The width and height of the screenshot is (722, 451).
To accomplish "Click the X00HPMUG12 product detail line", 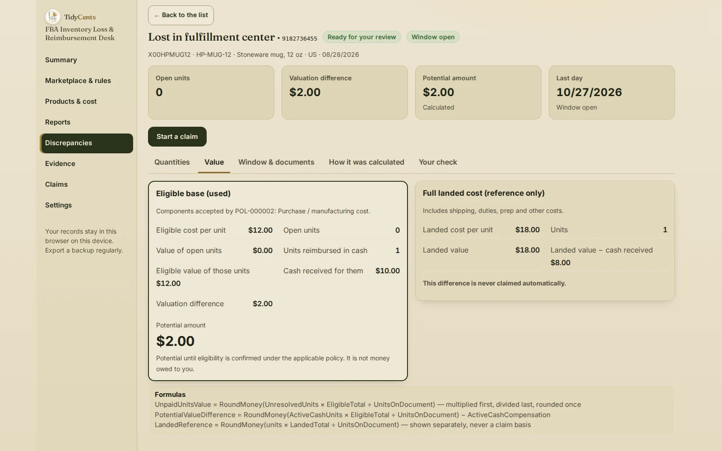I will pyautogui.click(x=254, y=55).
